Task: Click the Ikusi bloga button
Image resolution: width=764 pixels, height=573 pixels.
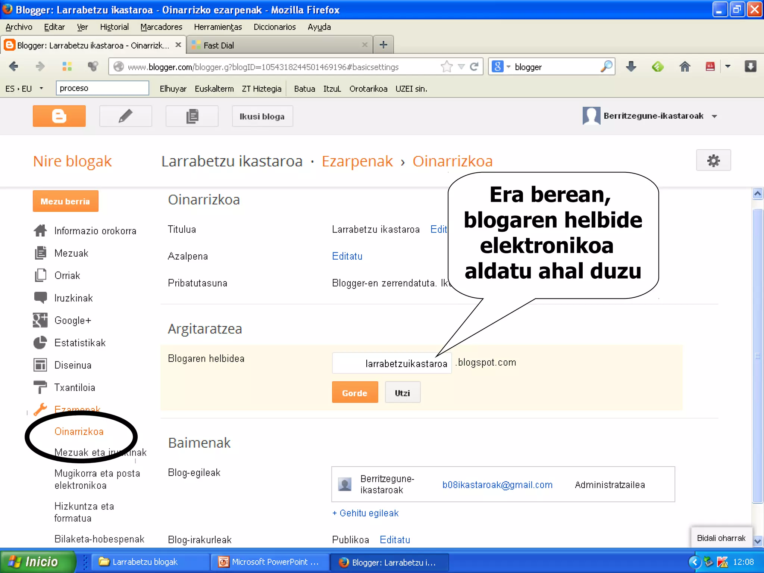Action: point(262,116)
